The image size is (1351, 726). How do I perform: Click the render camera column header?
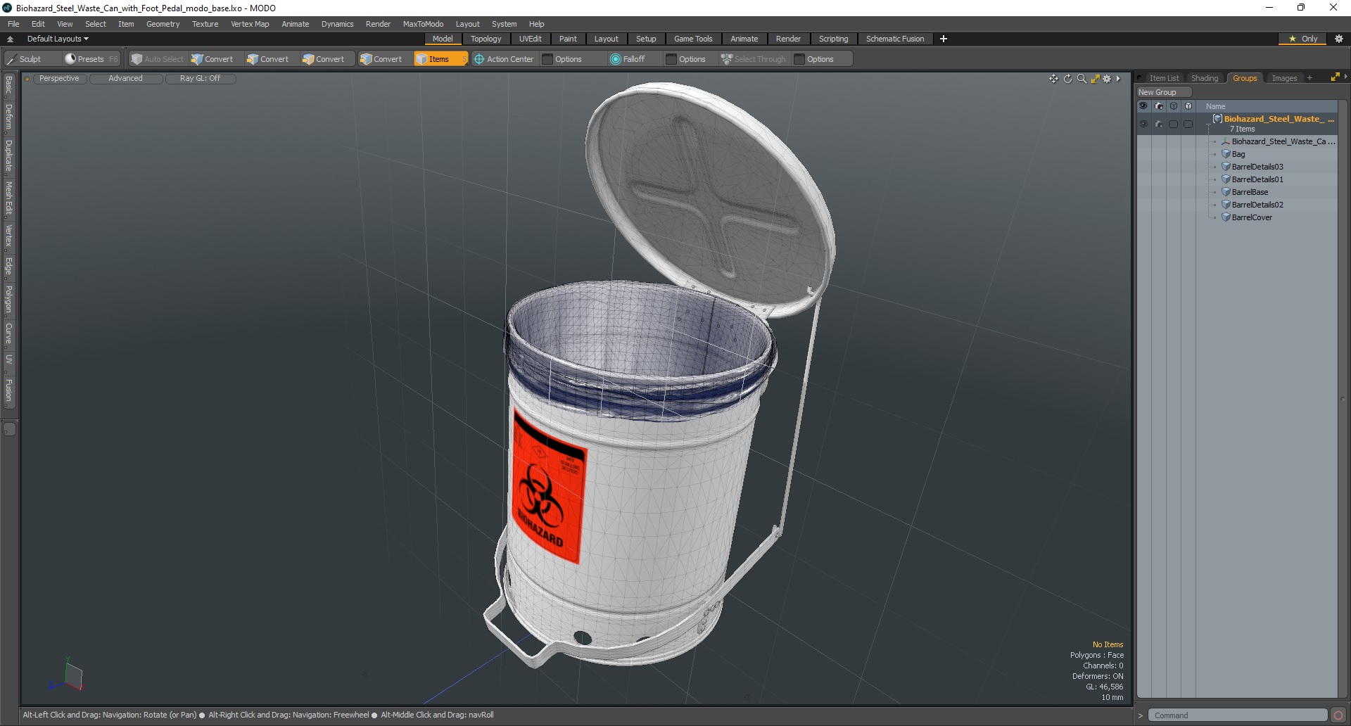pyautogui.click(x=1159, y=106)
